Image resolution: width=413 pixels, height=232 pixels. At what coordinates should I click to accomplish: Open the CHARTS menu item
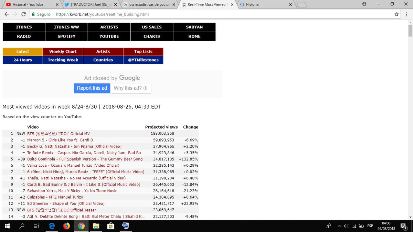pyautogui.click(x=152, y=36)
